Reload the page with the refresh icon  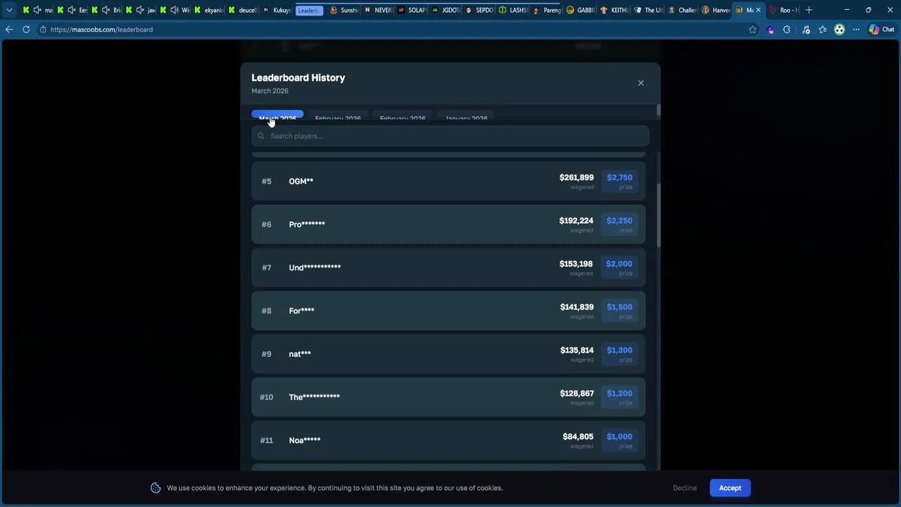click(x=26, y=30)
